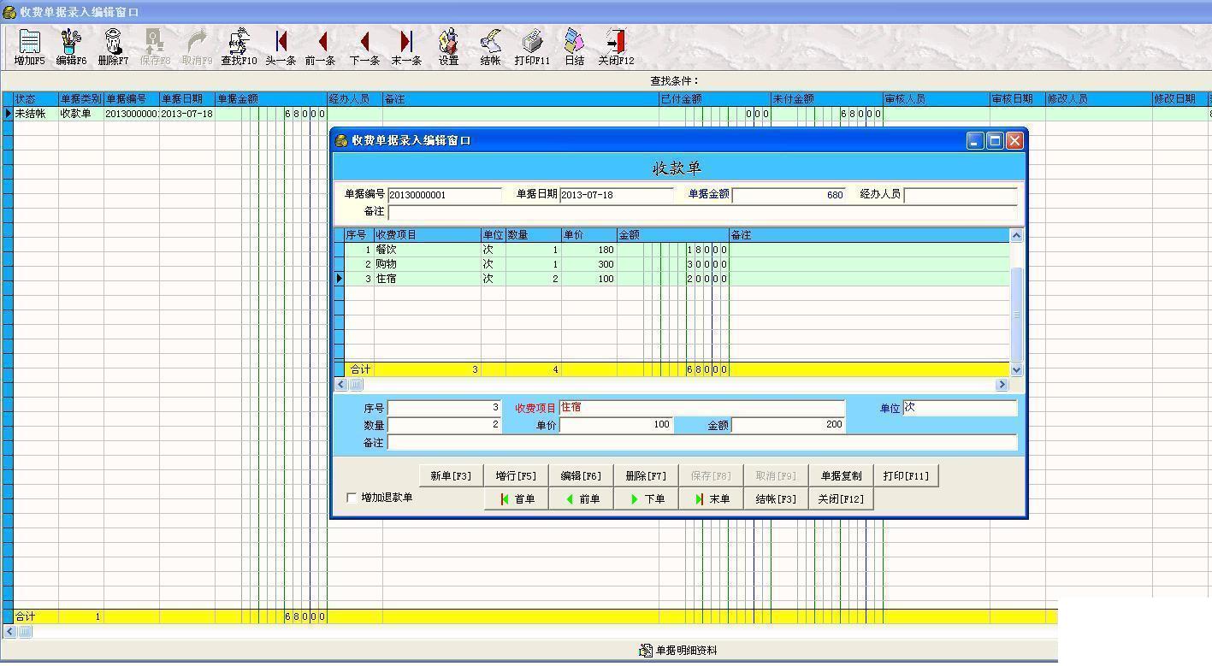This screenshot has width=1212, height=666.
Task: Enable the 增加退款单 checkbox
Action: [352, 498]
